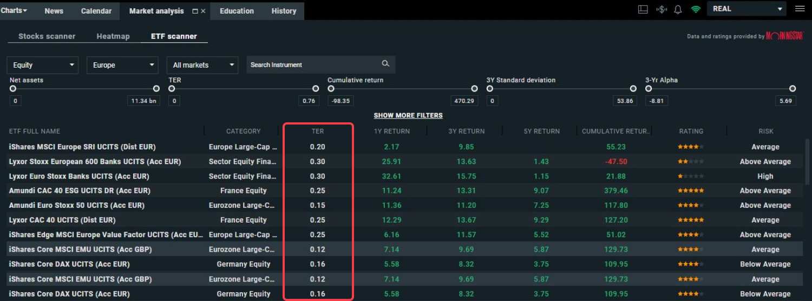Screen dimensions: 812x301
Task: Click the green connection status icon
Action: point(696,9)
